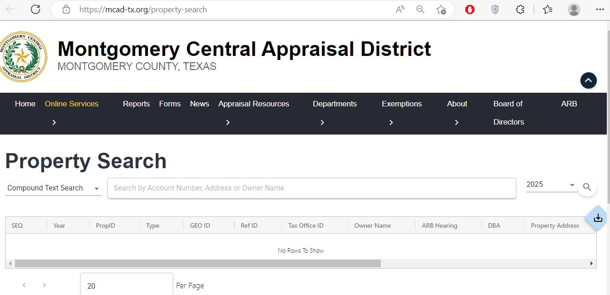This screenshot has width=610, height=295.
Task: Open the Reports menu item
Action: [x=136, y=104]
